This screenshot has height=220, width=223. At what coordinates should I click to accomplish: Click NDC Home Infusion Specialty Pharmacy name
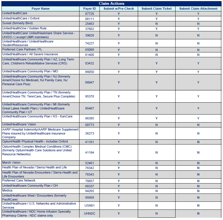coord(36,213)
